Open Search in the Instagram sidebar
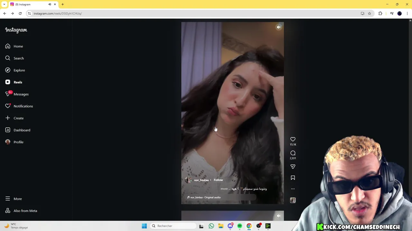Image resolution: width=412 pixels, height=231 pixels. coord(14,58)
